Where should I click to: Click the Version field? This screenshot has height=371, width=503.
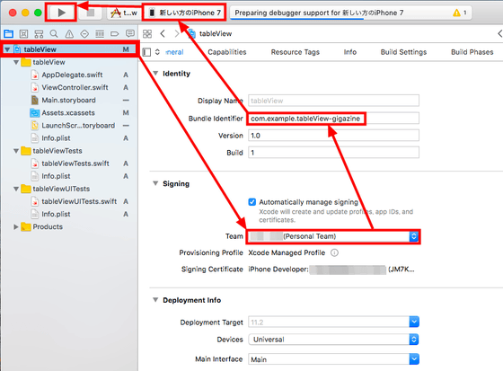point(333,136)
